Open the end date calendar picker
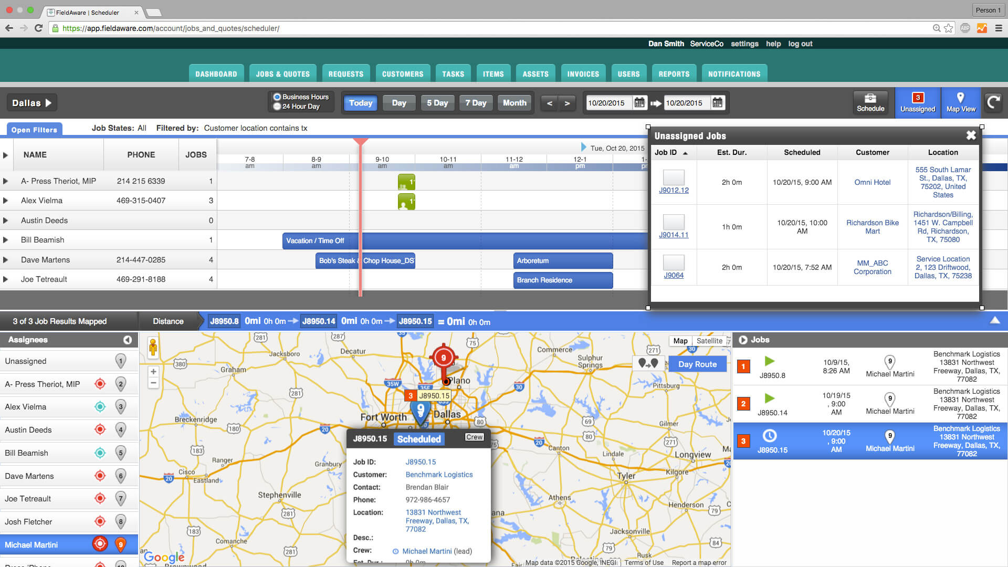 (x=717, y=103)
